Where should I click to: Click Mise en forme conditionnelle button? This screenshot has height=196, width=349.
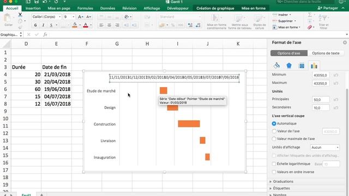216,22
